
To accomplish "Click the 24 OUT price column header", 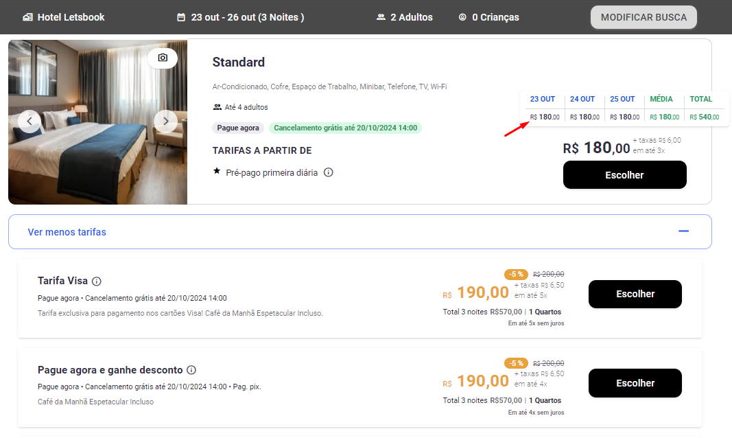I will (582, 99).
